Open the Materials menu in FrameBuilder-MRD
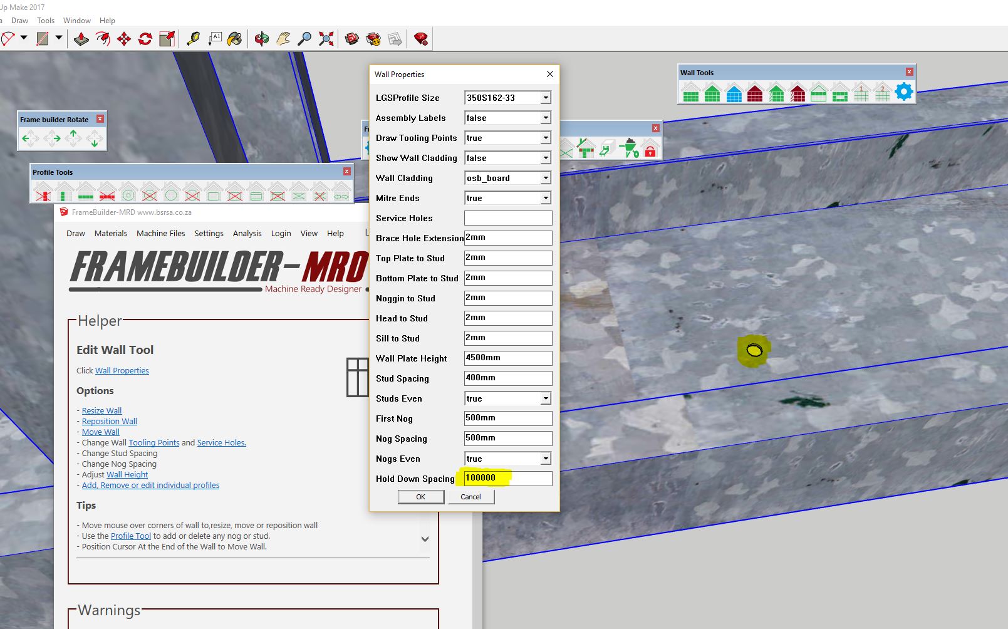 coord(111,233)
